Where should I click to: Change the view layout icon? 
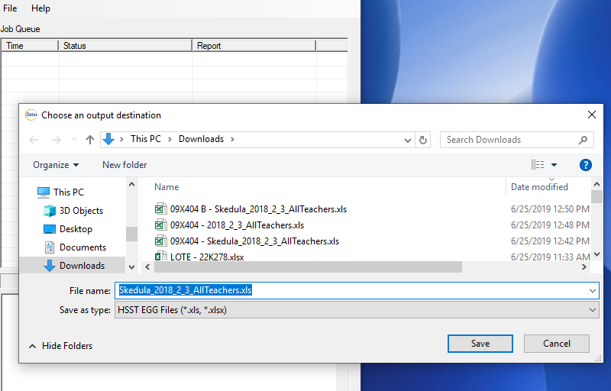[538, 165]
